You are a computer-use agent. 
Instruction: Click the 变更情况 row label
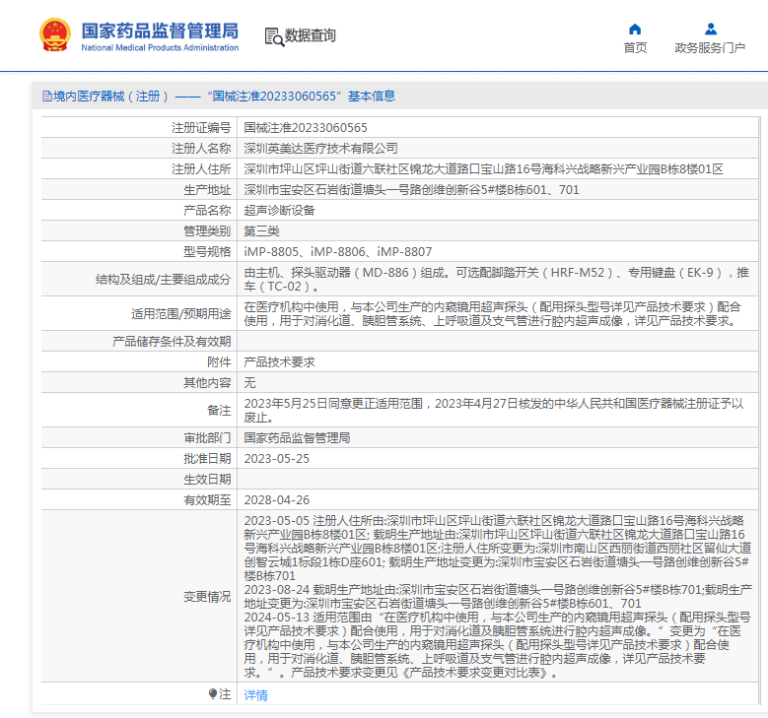coord(207,596)
